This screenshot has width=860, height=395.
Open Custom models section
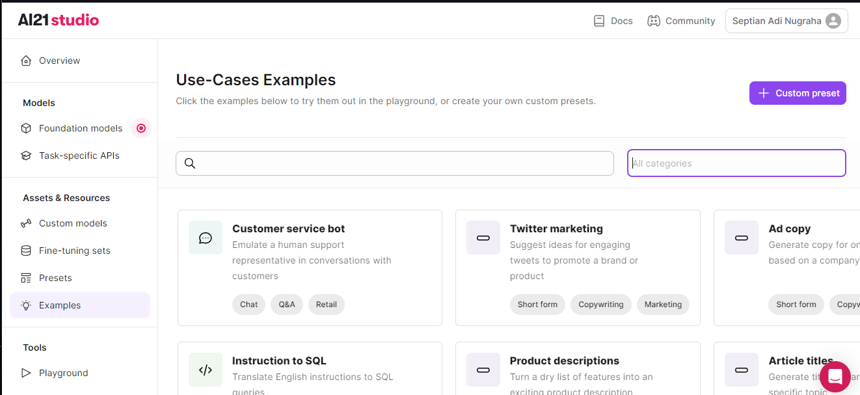(x=73, y=223)
